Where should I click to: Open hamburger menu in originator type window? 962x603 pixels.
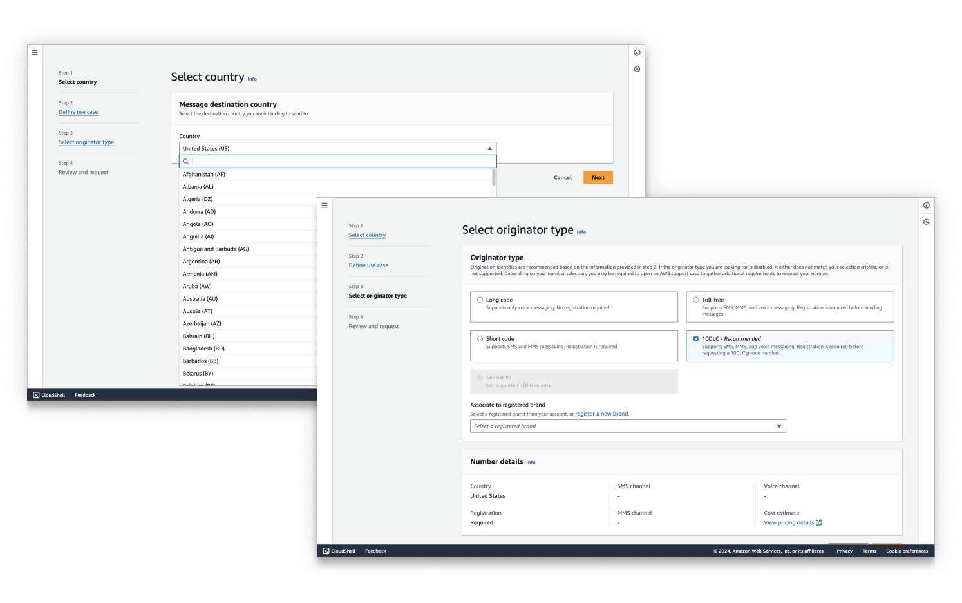[x=325, y=206]
